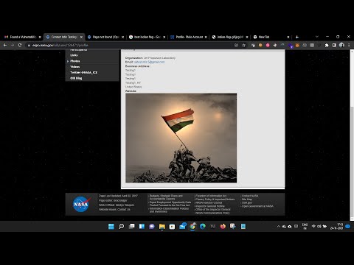Reload the current page

tap(20, 45)
